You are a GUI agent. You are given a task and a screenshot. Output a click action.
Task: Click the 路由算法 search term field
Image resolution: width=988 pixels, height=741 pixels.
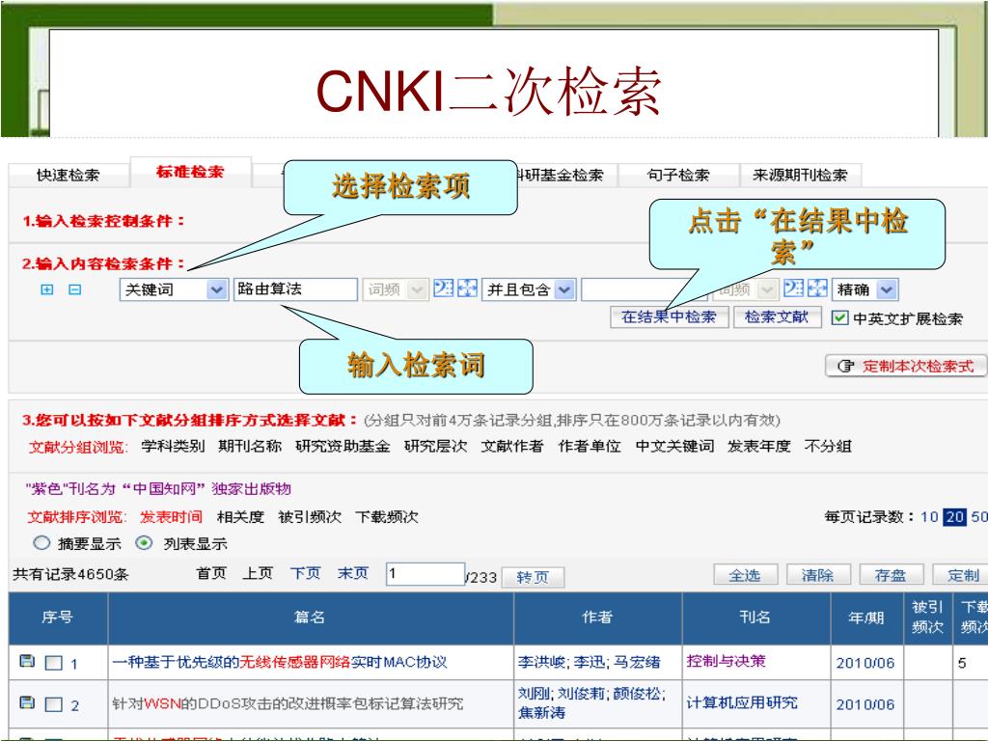coord(295,289)
